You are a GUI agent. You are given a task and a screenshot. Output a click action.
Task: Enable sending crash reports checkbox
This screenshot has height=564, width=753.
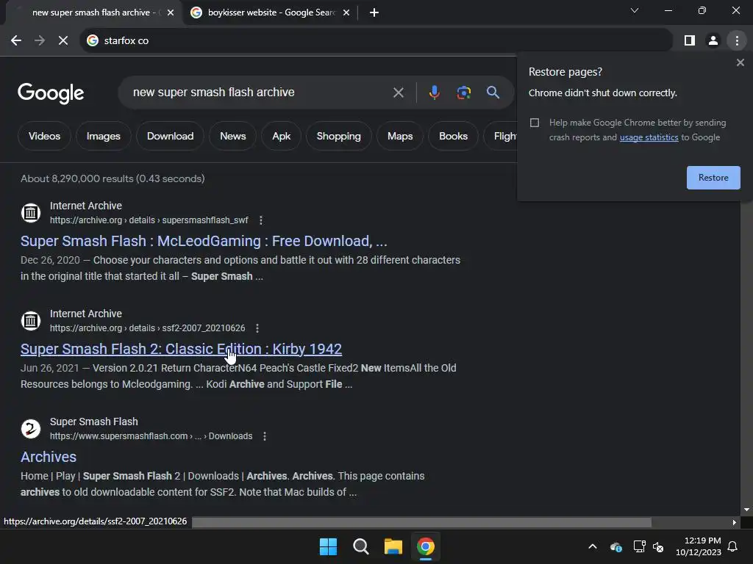pyautogui.click(x=534, y=123)
